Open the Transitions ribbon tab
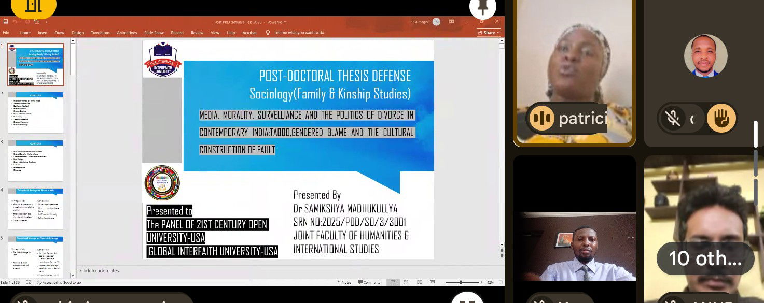764x303 pixels. (x=100, y=33)
